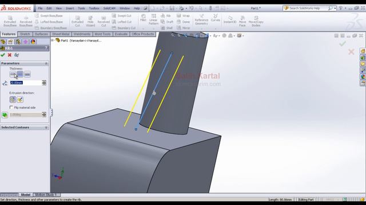Open the ConfigurationManager tab icon
The width and height of the screenshot is (366, 205).
[x=18, y=42]
